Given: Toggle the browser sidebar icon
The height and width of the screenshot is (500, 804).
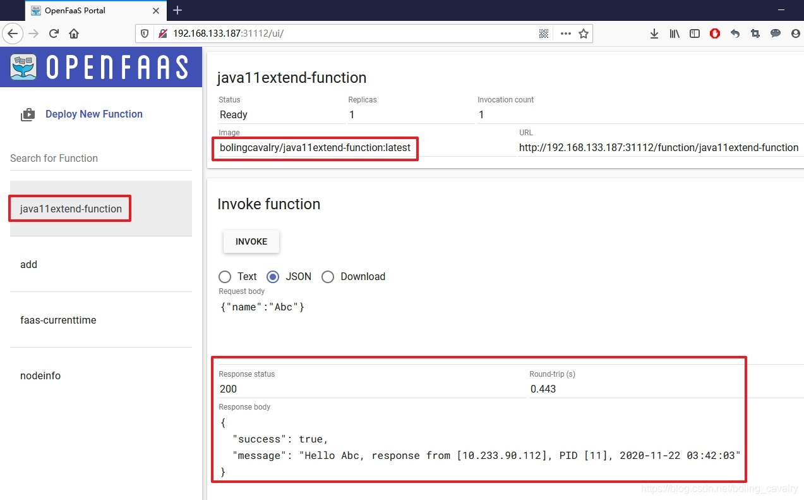Looking at the screenshot, I should click(695, 34).
